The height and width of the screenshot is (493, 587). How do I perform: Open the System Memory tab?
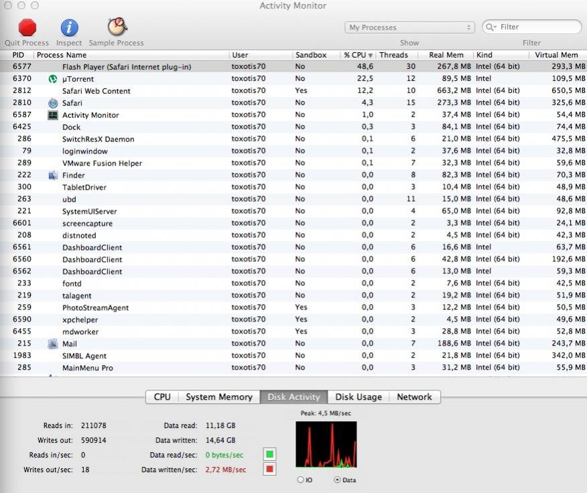tap(218, 397)
